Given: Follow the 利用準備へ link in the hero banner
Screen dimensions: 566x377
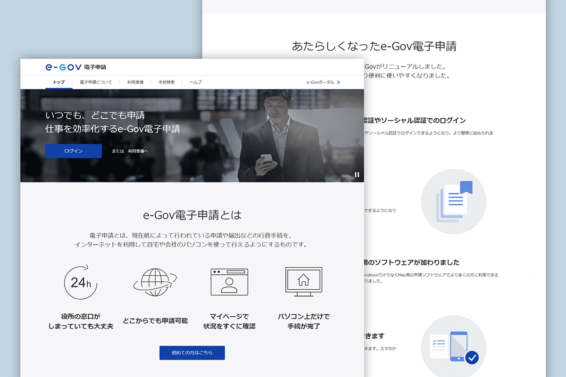Looking at the screenshot, I should click(138, 151).
